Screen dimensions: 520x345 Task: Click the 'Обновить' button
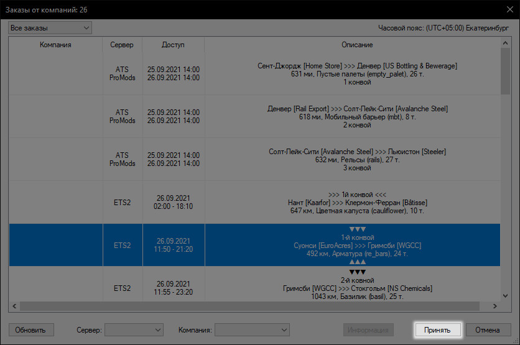(31, 329)
